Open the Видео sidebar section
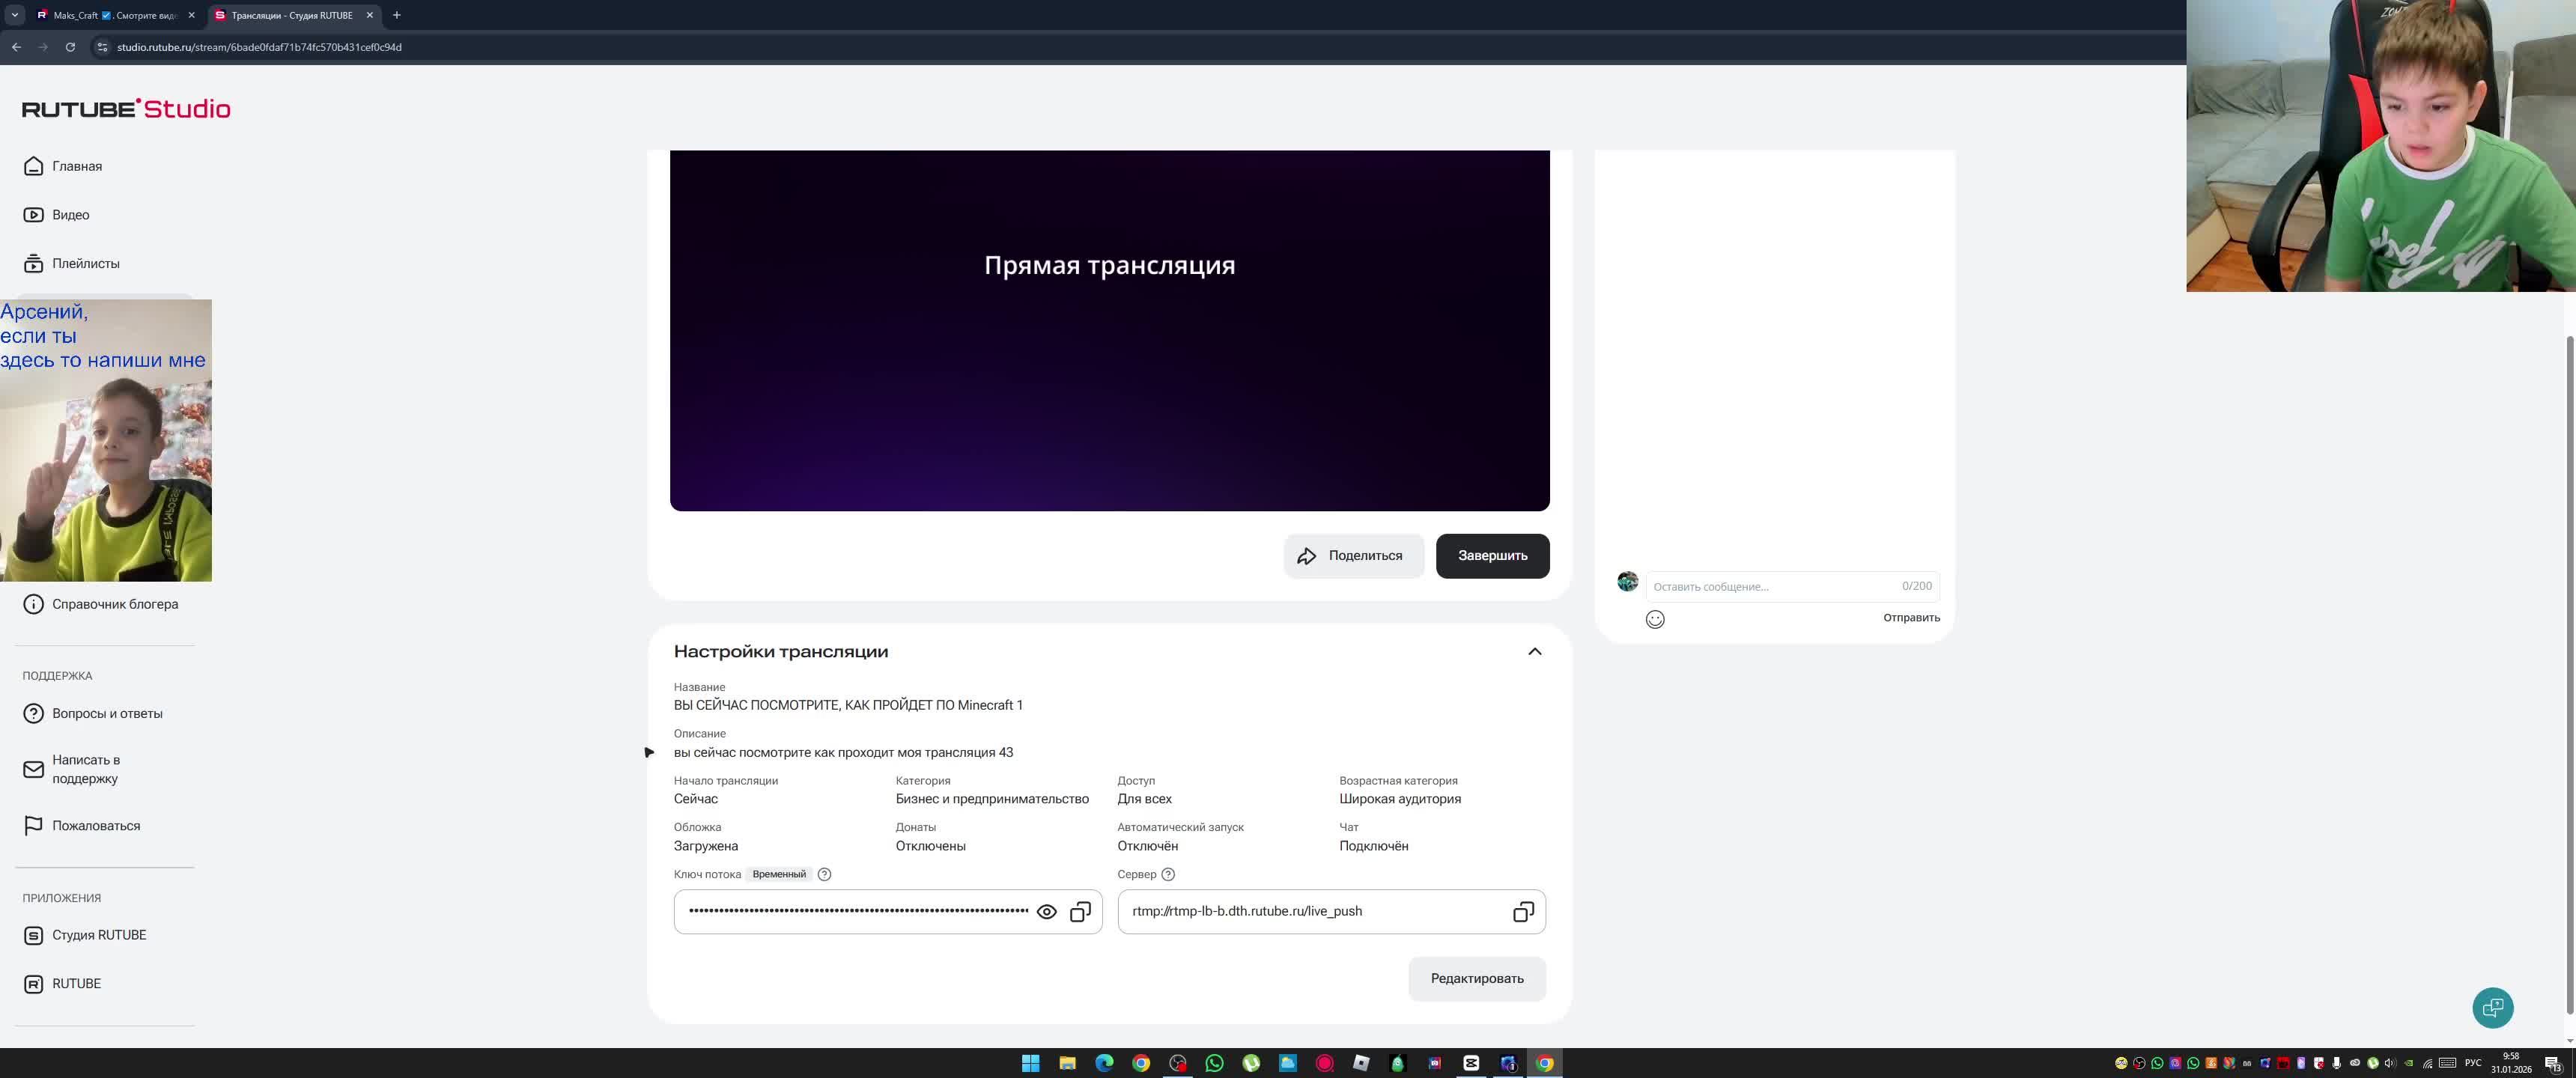 point(70,215)
